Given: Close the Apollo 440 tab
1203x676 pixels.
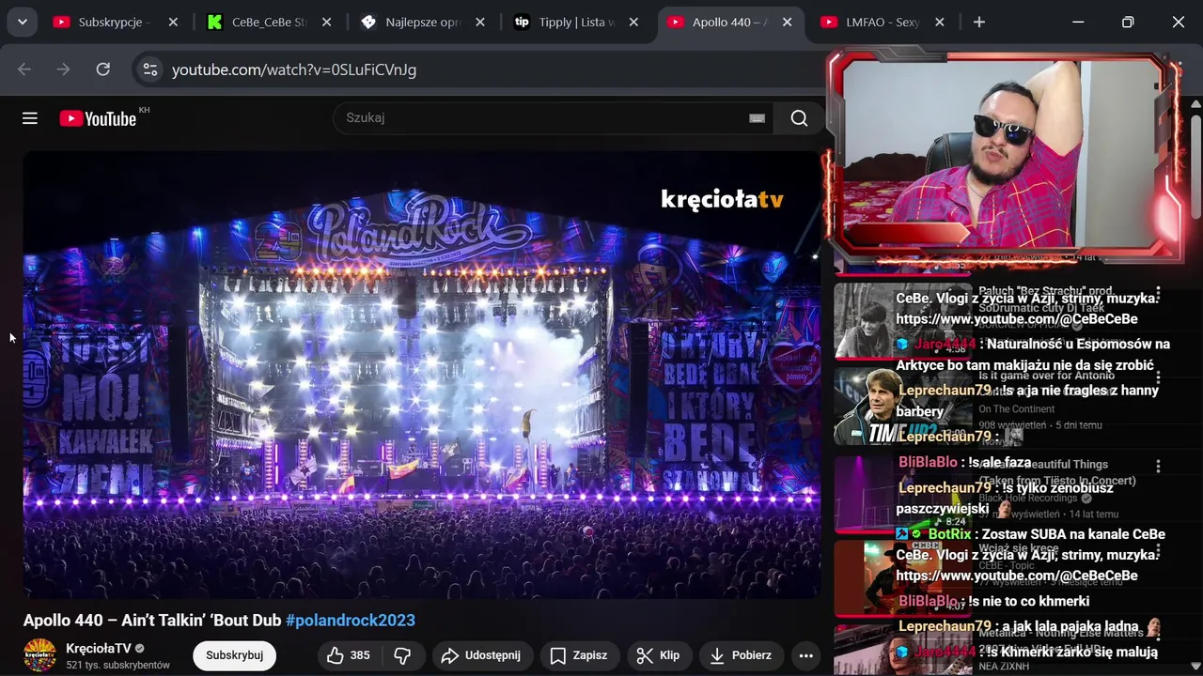Looking at the screenshot, I should point(787,22).
